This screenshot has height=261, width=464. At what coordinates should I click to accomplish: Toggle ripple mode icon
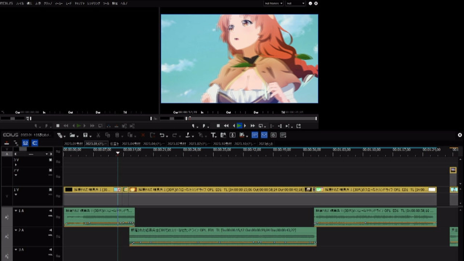tap(16, 143)
